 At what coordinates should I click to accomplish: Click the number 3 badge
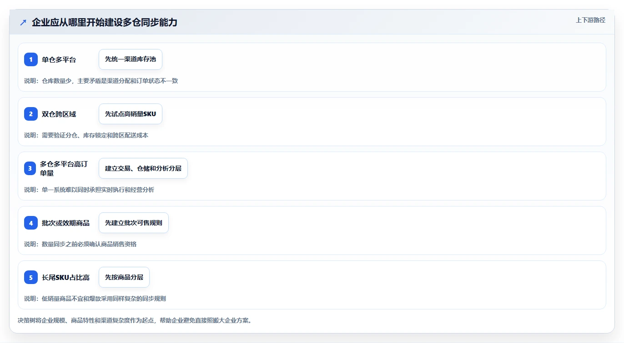point(30,168)
